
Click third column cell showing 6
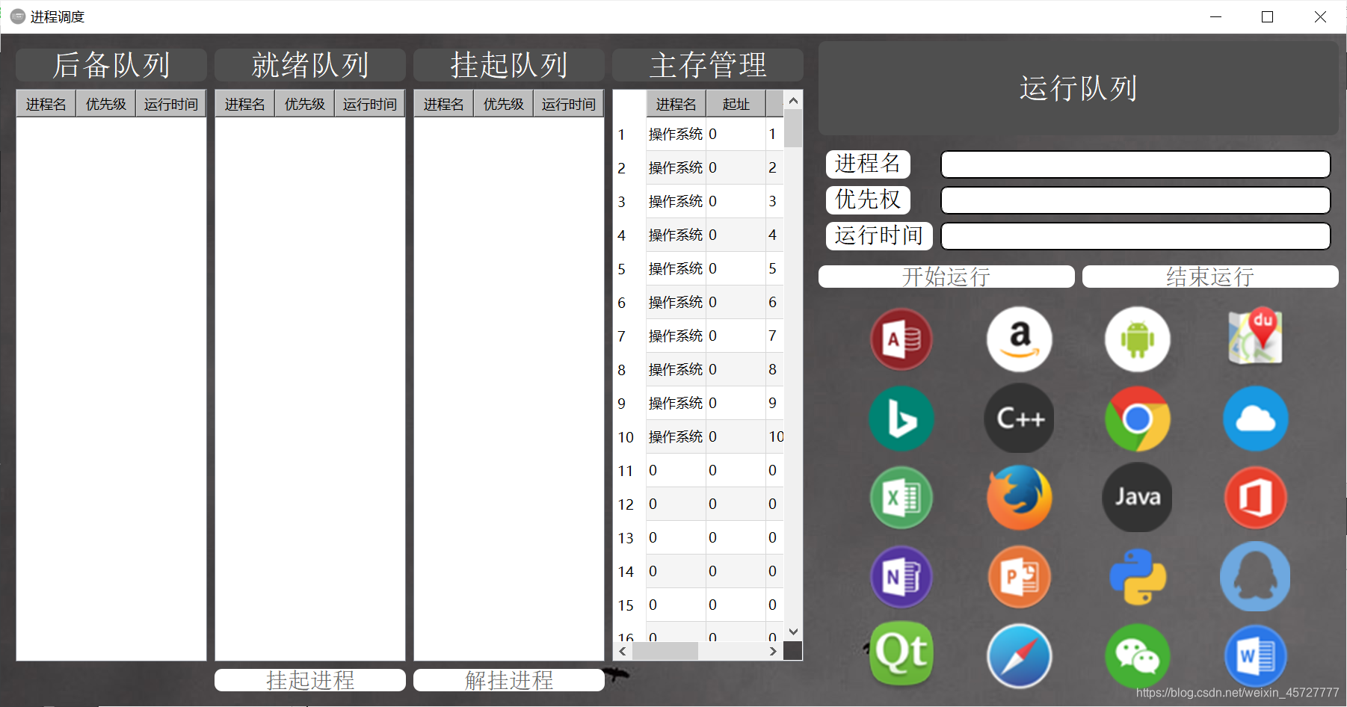(x=774, y=302)
